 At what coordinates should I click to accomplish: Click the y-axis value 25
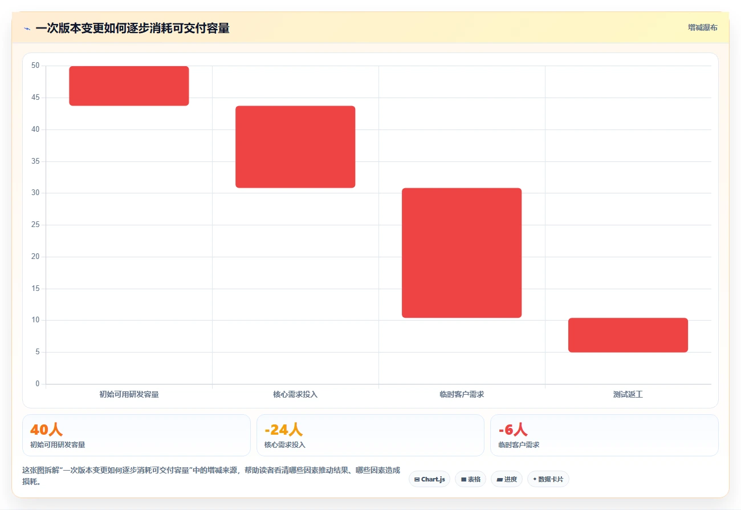coord(35,225)
